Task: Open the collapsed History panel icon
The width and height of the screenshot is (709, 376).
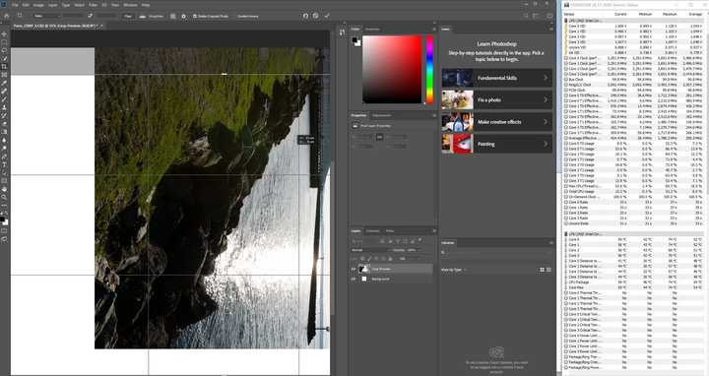Action: (x=342, y=32)
